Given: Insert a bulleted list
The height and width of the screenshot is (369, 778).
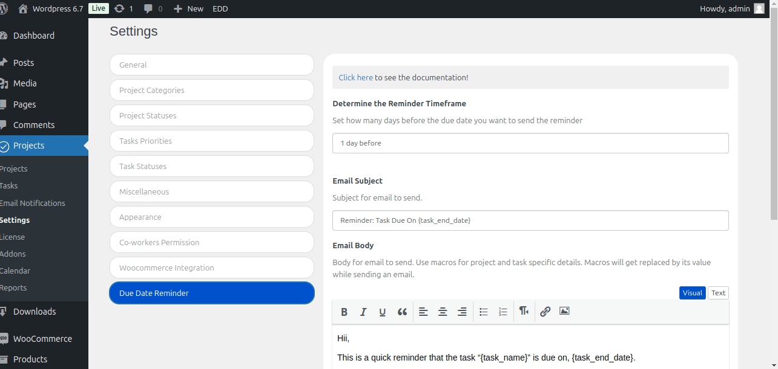Looking at the screenshot, I should coord(484,312).
